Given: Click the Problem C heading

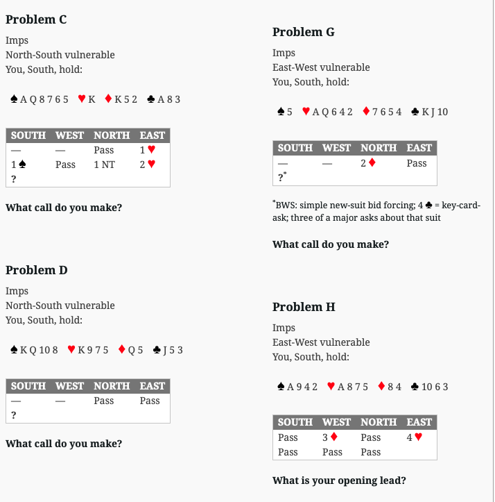Looking at the screenshot, I should point(36,19).
